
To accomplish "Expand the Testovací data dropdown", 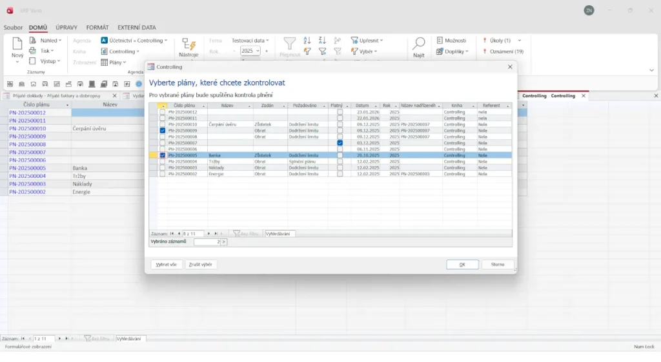I will [267, 41].
